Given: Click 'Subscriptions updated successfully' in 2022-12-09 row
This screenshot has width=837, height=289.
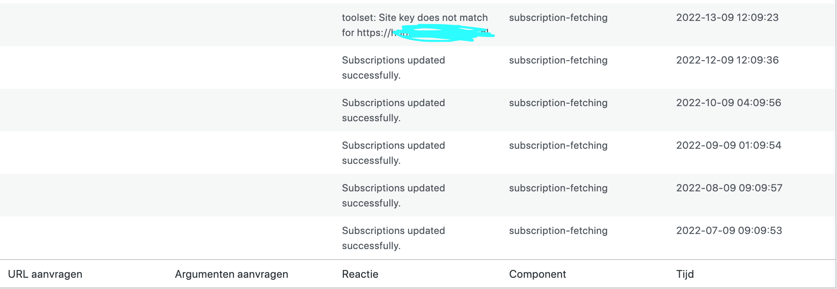Looking at the screenshot, I should 393,68.
